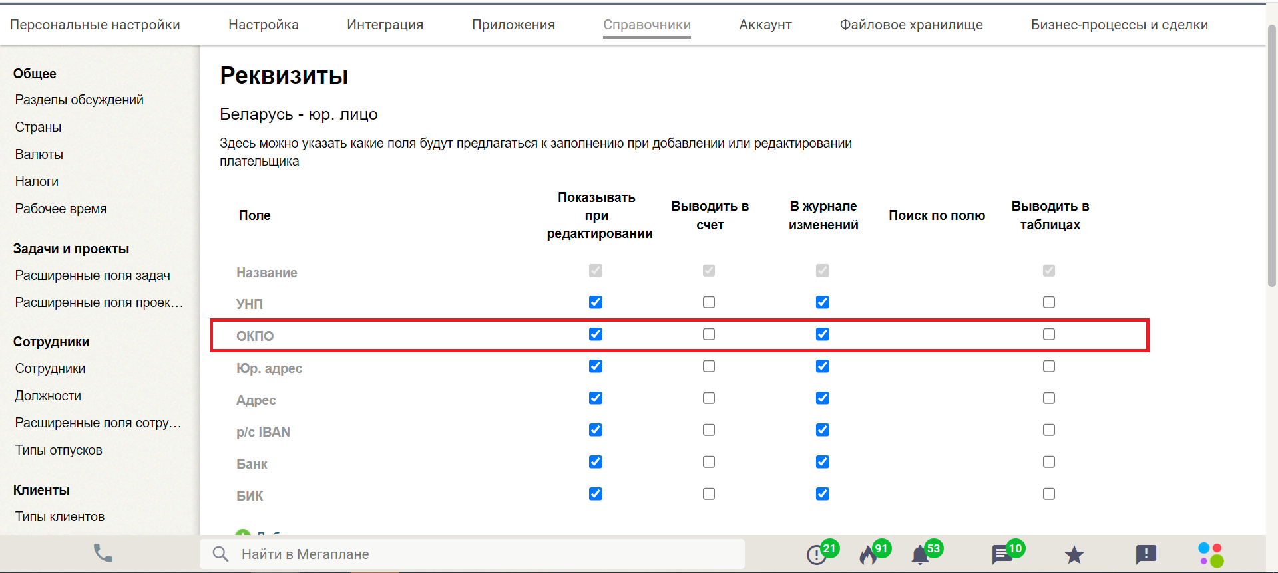Toggle БИК show when editing checkbox
This screenshot has height=573, width=1278.
coord(596,494)
